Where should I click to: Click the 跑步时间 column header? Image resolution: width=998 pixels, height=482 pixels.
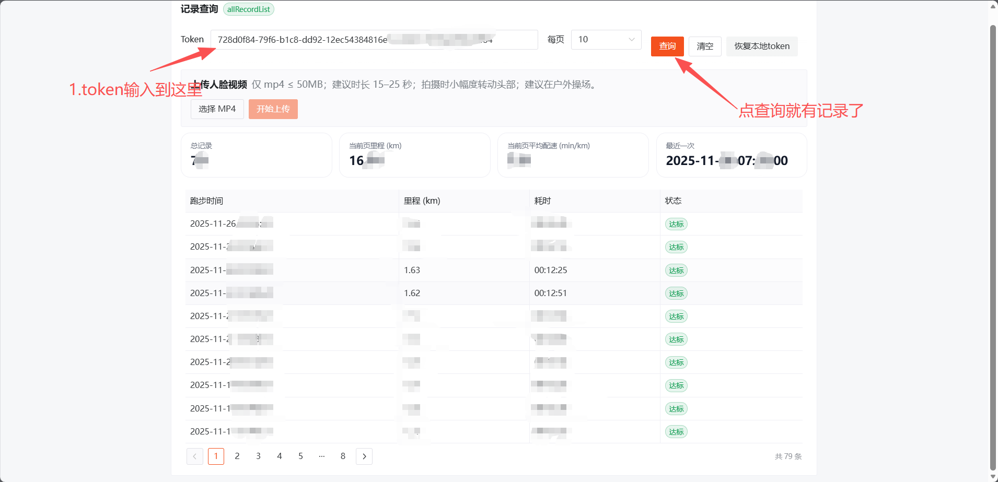pyautogui.click(x=206, y=201)
